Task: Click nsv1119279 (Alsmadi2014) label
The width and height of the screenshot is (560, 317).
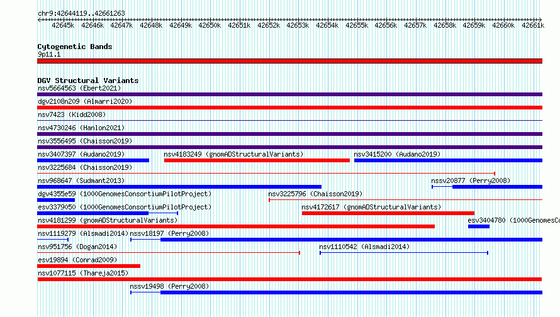Action: tap(83, 233)
